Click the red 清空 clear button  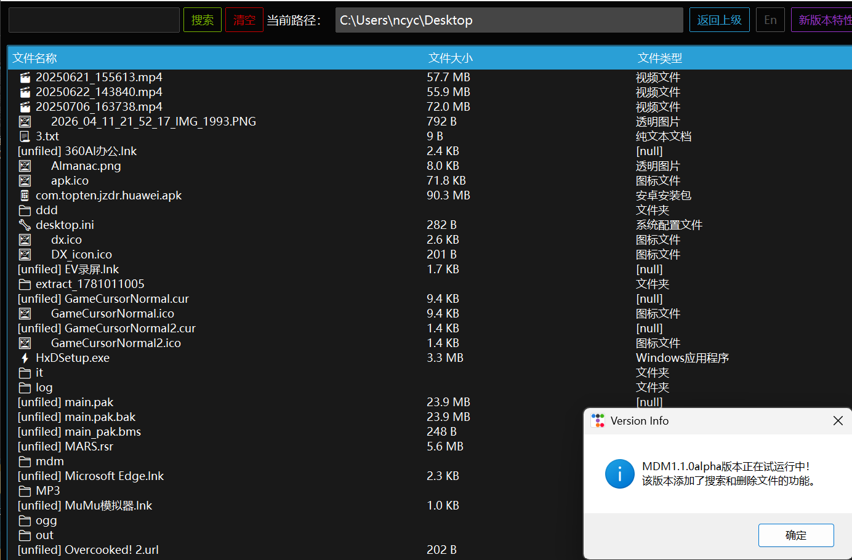(244, 20)
